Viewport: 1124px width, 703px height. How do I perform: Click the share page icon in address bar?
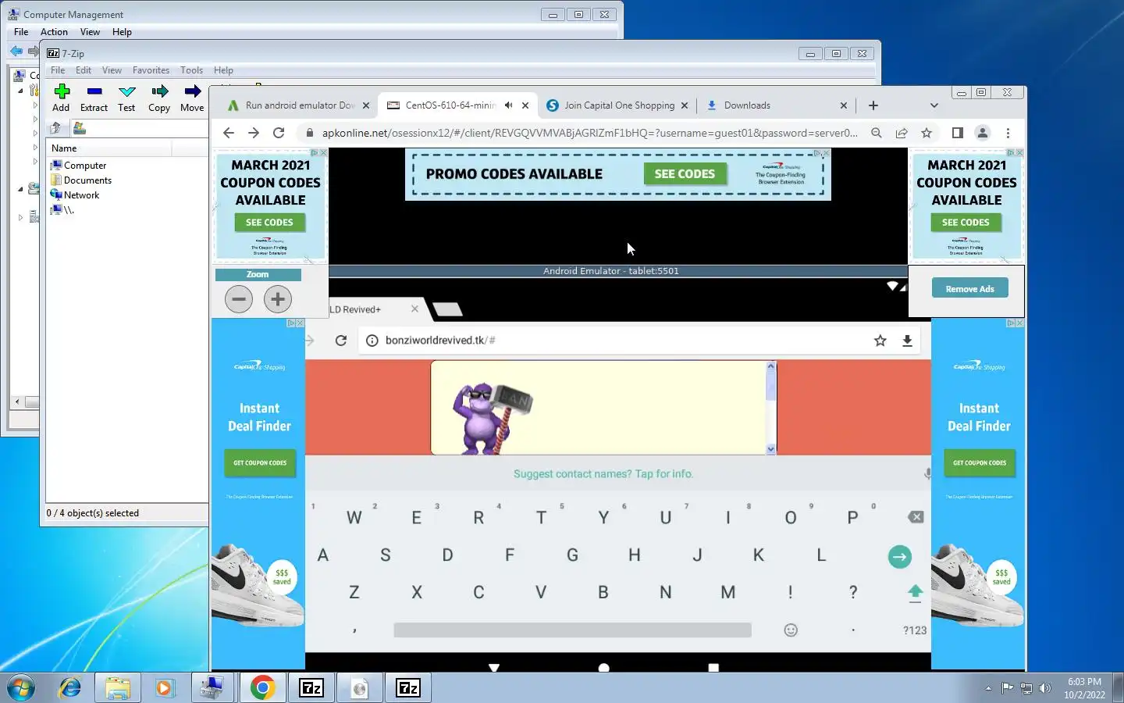point(902,133)
